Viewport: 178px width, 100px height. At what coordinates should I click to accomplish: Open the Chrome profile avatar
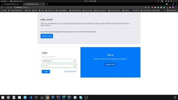[x=173, y=7]
